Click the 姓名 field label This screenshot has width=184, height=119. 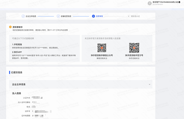click(29, 107)
